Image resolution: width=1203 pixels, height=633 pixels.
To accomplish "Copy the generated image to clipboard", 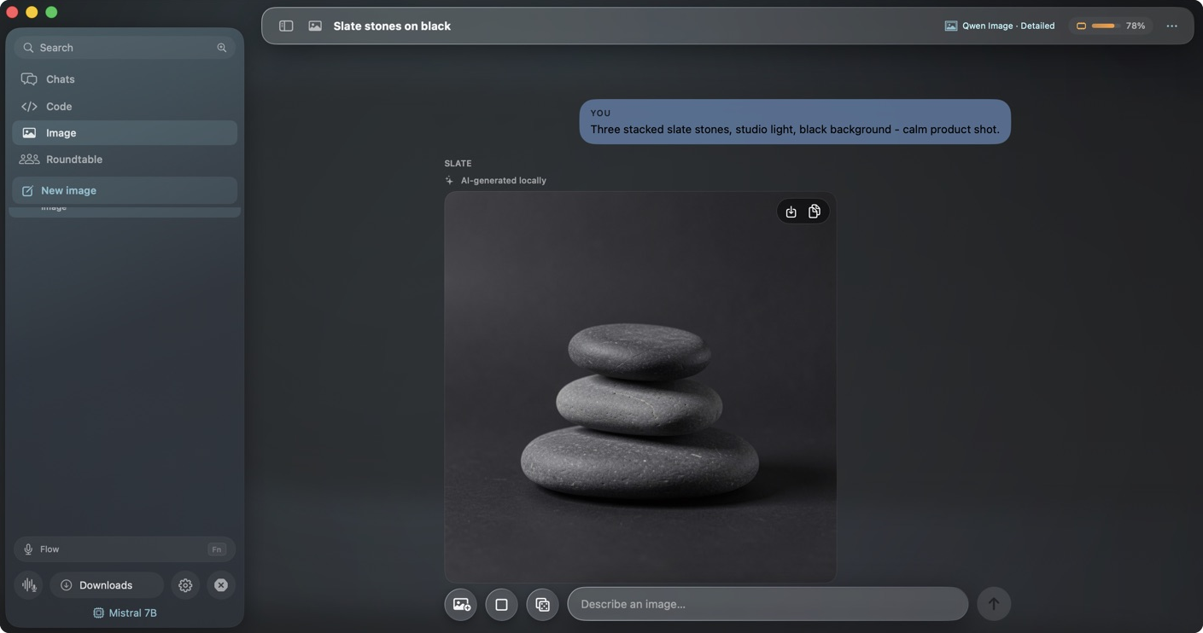I will click(815, 212).
